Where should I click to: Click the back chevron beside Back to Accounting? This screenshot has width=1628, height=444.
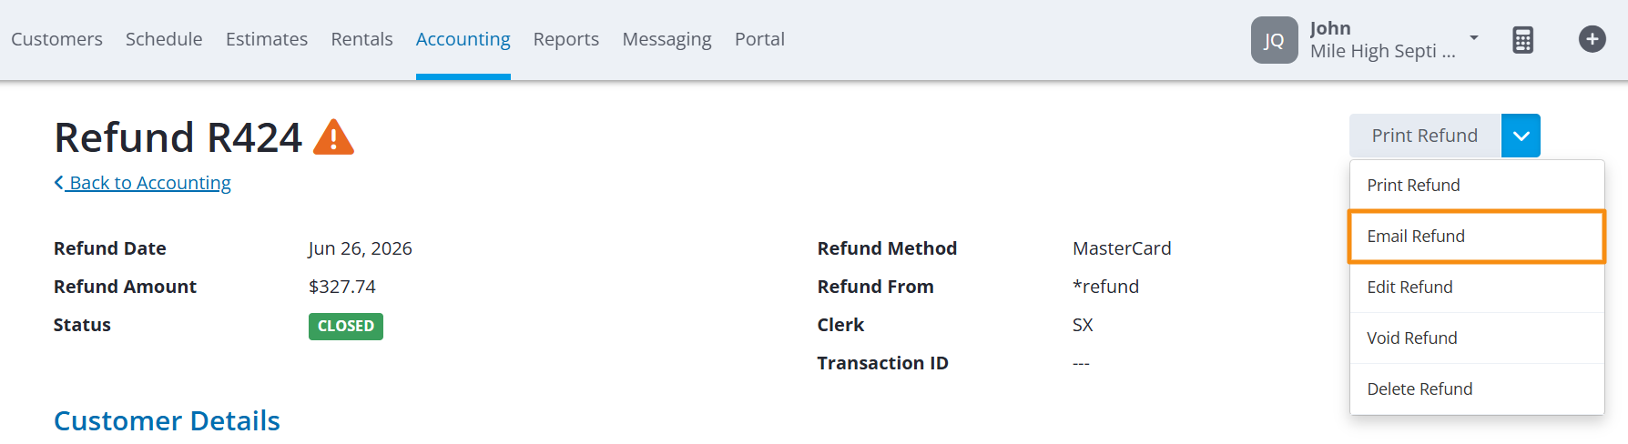coord(58,182)
